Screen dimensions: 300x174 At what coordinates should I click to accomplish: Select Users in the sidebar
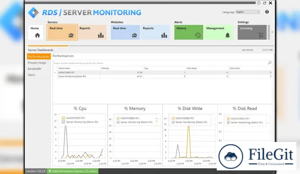click(31, 75)
